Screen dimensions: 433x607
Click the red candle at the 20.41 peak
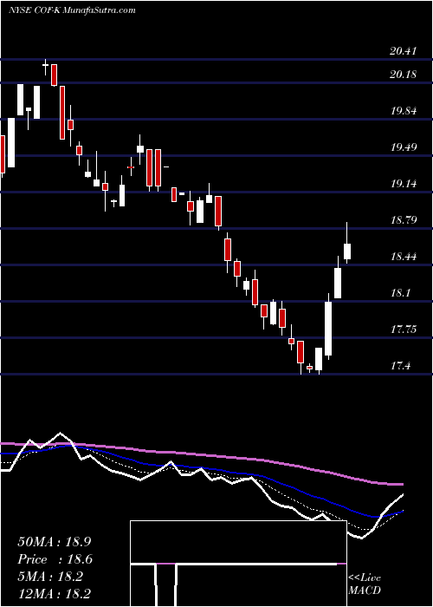tap(55, 75)
